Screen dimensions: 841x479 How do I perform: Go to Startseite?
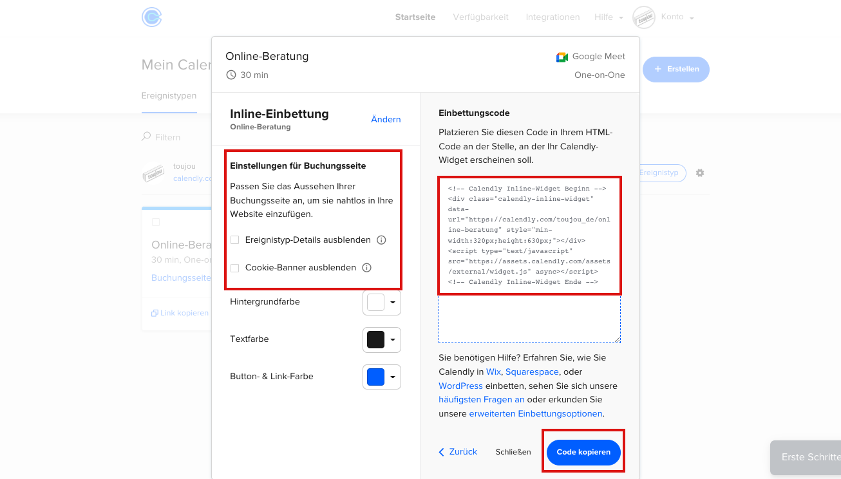pos(415,17)
